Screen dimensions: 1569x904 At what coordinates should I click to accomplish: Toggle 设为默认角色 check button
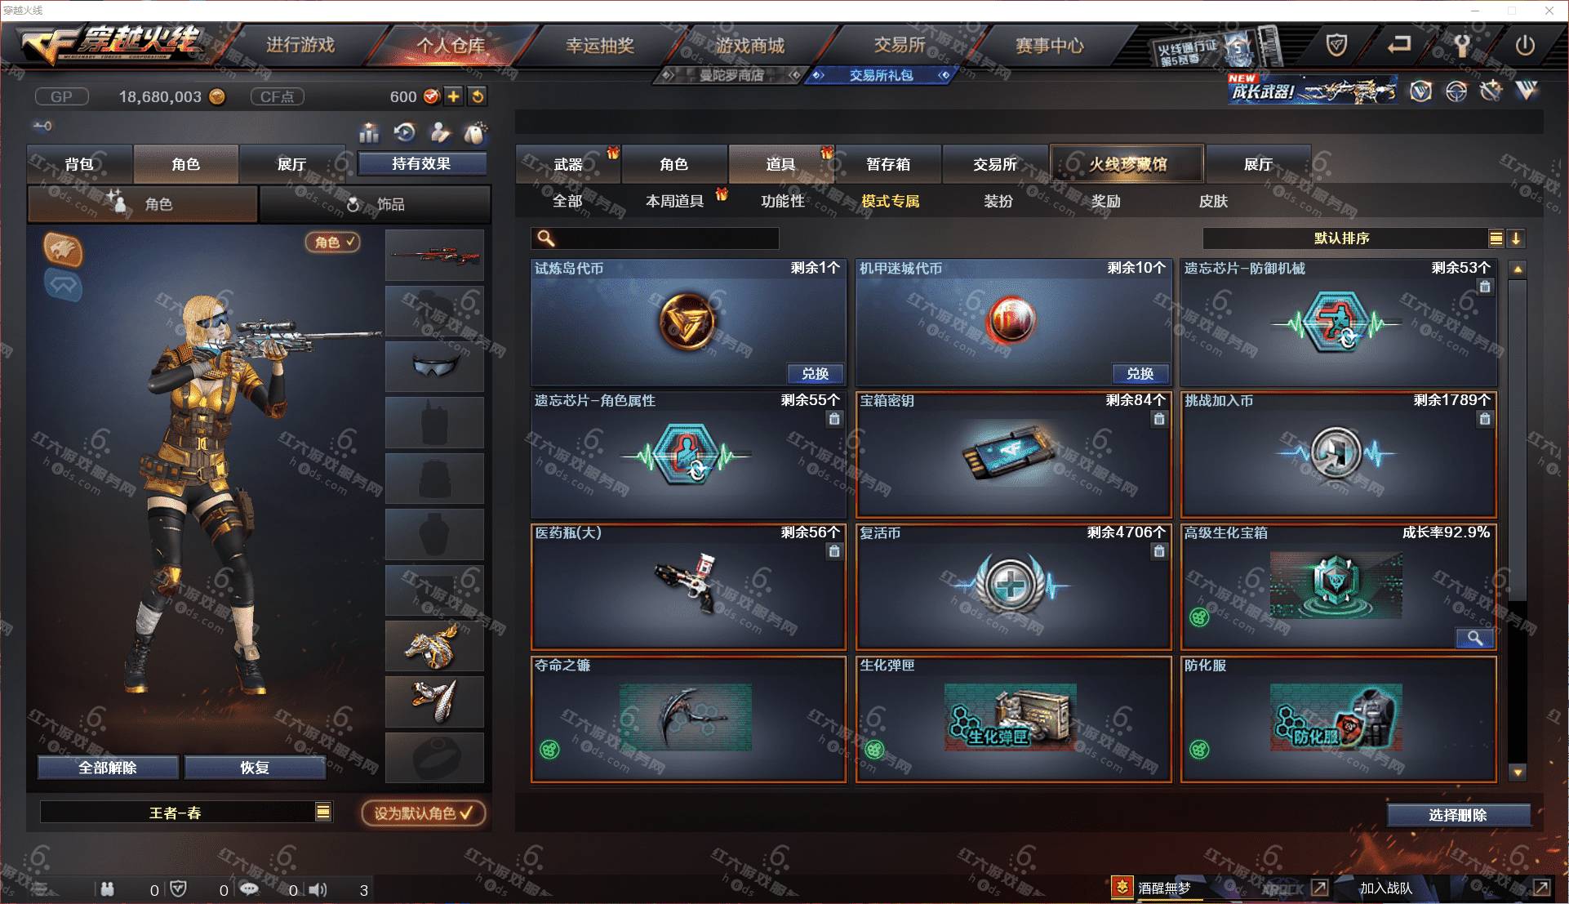point(424,813)
